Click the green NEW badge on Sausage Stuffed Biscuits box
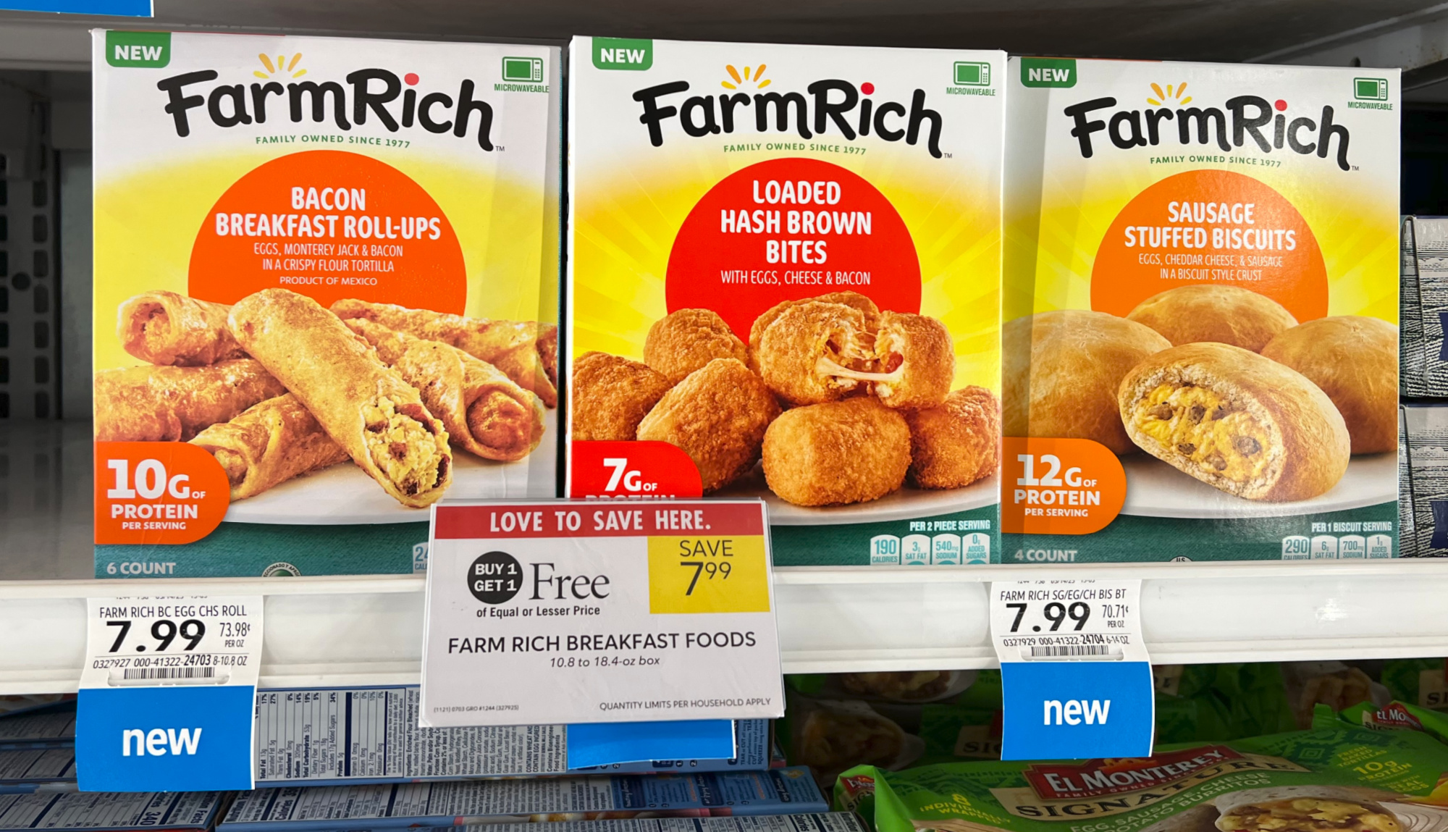The image size is (1448, 832). (x=1048, y=74)
